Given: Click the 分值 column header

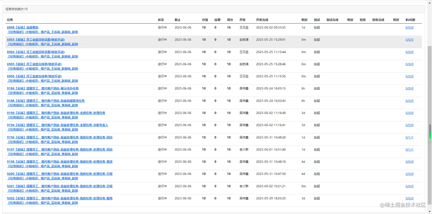Looking at the screenshot, I should click(x=205, y=20).
